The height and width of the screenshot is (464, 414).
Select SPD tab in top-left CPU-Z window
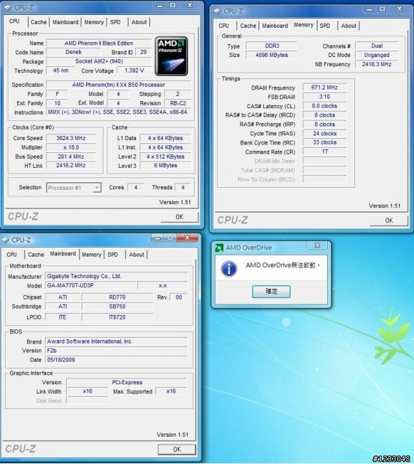(x=115, y=22)
